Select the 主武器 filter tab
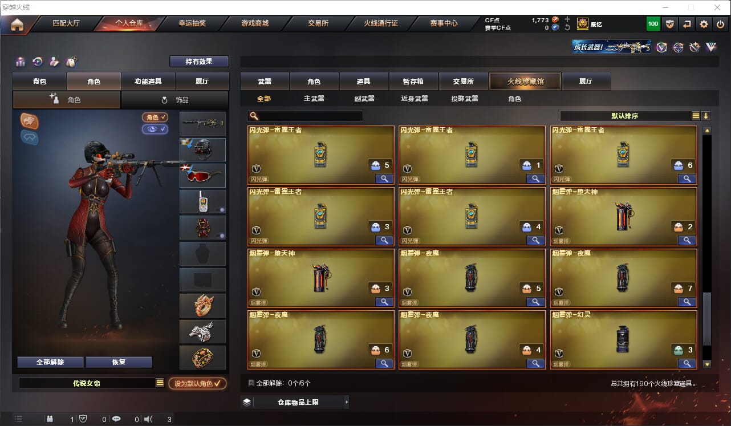Screen dimensions: 731x426 pyautogui.click(x=314, y=99)
